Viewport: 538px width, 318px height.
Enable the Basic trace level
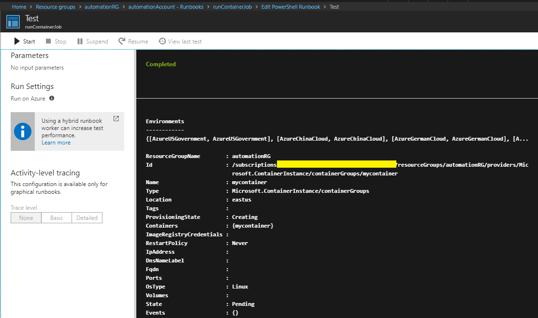click(x=56, y=217)
